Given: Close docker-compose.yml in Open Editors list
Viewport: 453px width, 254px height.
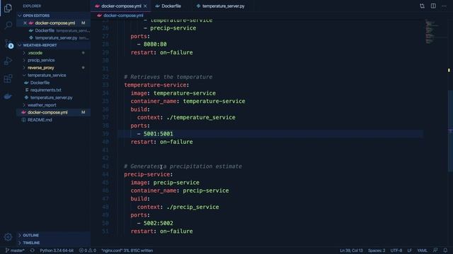Looking at the screenshot, I should click(25, 23).
